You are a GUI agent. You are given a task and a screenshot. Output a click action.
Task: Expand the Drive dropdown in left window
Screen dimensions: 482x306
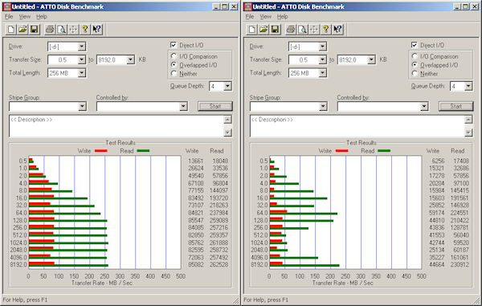coord(81,47)
